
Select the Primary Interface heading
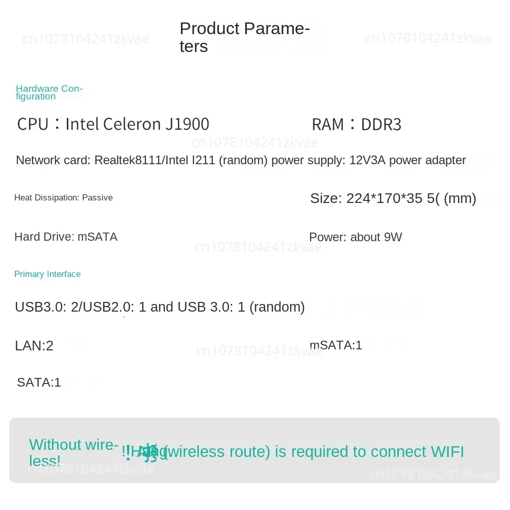click(x=47, y=274)
